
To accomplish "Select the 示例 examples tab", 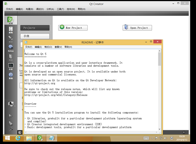I will [35, 36].
